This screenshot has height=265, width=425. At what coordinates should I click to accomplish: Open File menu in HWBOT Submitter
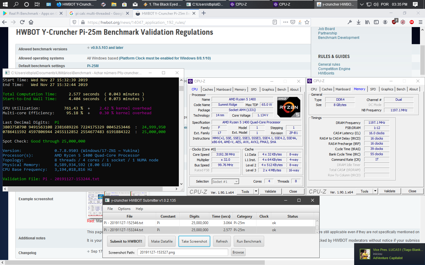pos(110,209)
